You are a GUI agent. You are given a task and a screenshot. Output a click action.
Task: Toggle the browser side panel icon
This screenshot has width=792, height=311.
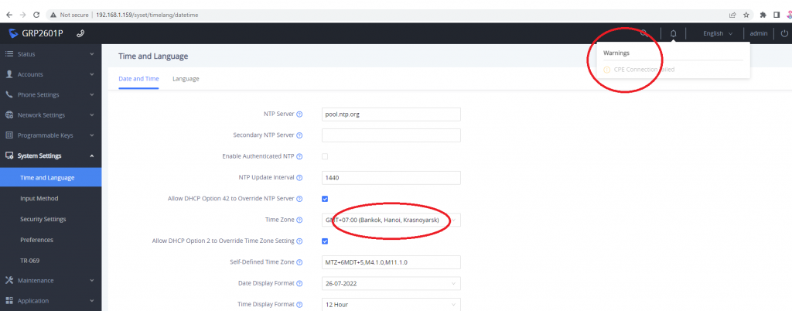pos(777,15)
